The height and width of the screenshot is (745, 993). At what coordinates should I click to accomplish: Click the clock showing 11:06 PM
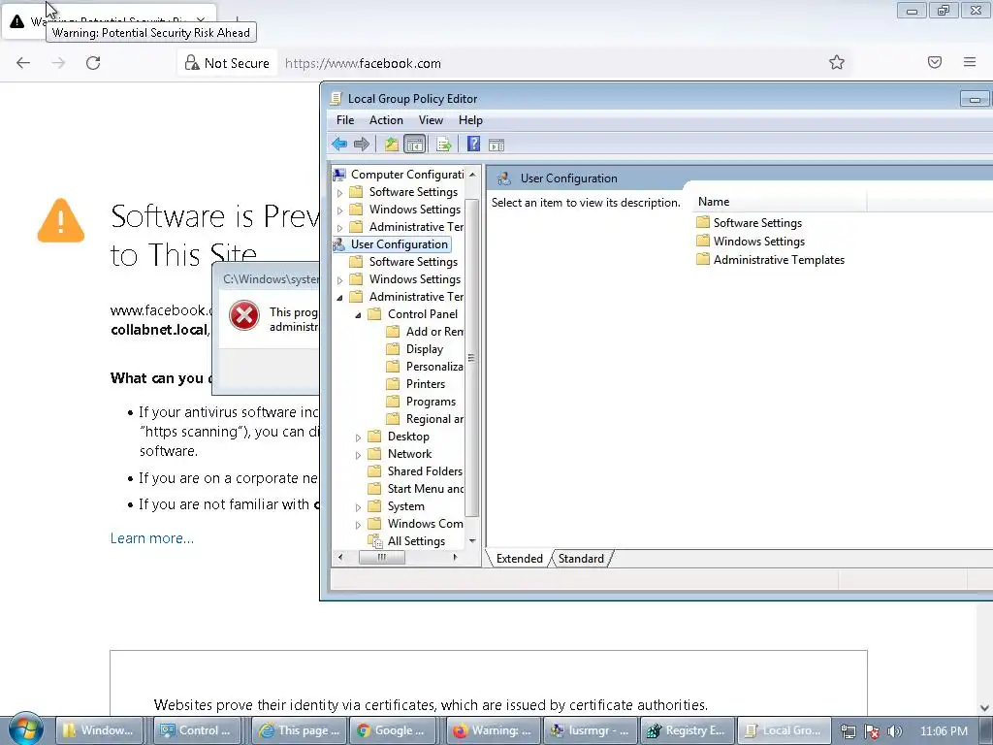pos(944,731)
